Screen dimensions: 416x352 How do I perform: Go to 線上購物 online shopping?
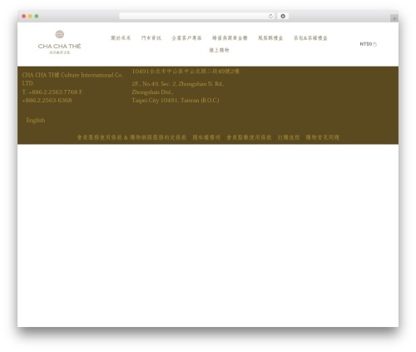(x=219, y=50)
